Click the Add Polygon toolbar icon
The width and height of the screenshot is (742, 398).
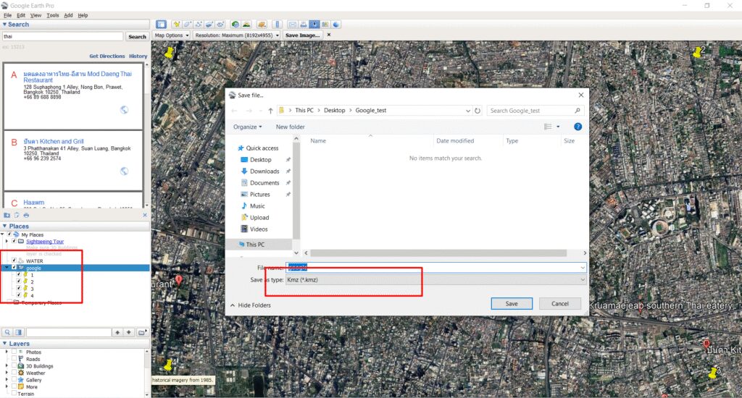click(x=188, y=24)
